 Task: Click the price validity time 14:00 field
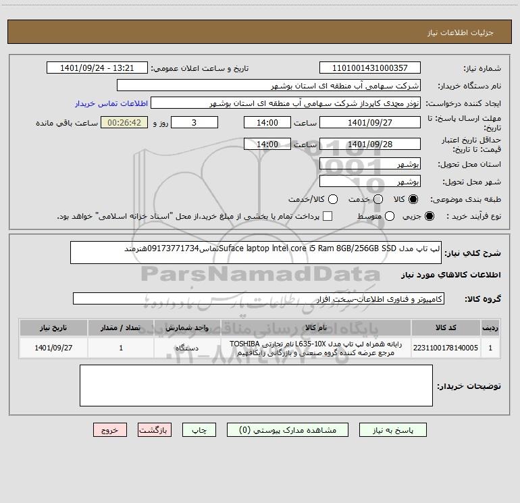click(267, 144)
